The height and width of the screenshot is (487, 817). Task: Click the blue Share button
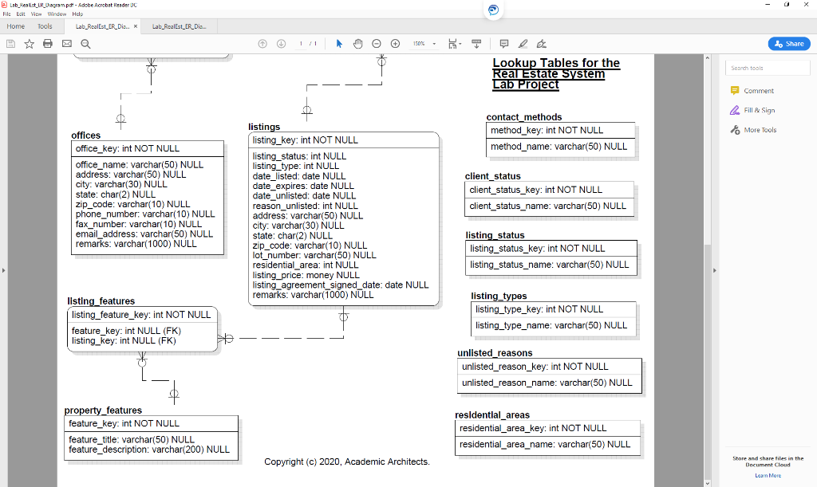[x=788, y=44]
